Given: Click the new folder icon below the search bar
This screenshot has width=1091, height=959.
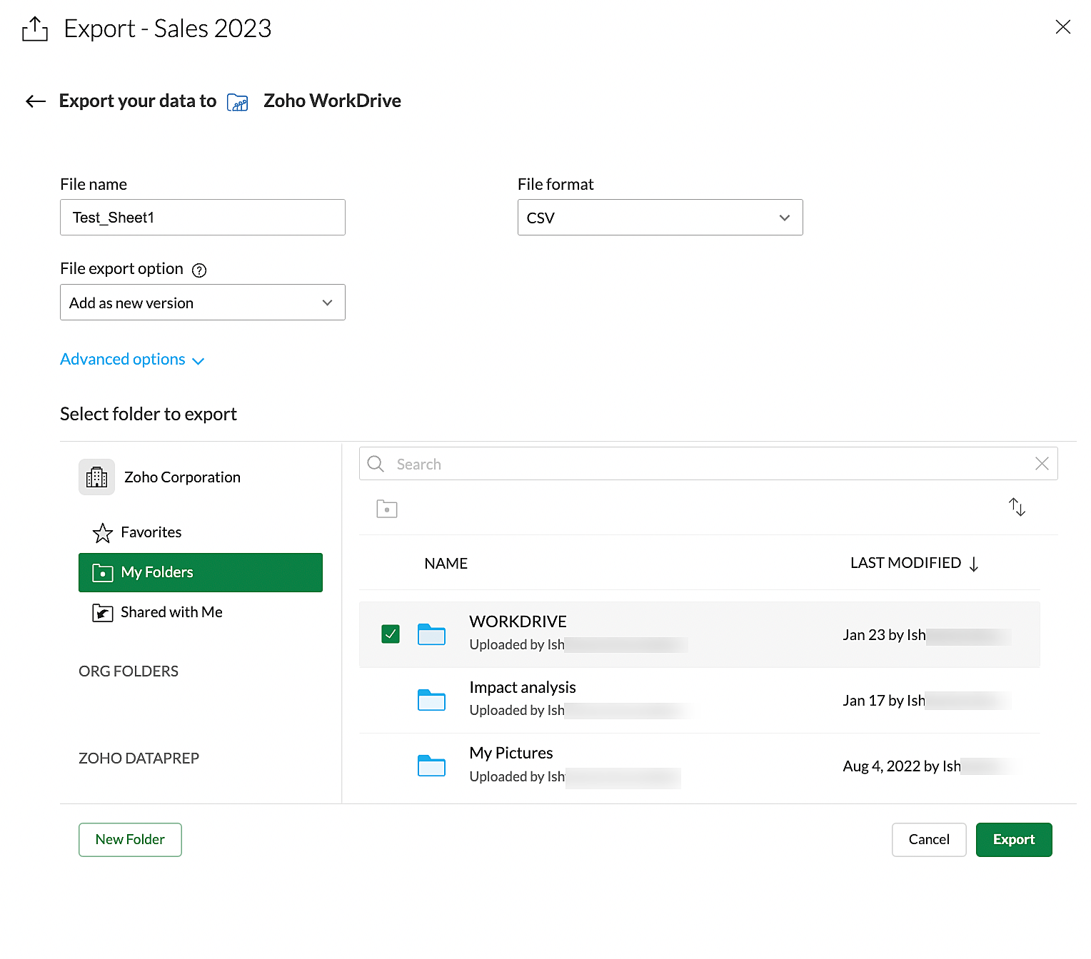Looking at the screenshot, I should pos(386,509).
